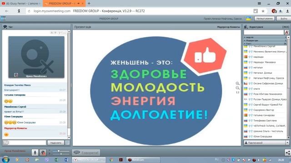291x163 pixels.
Task: Select user Сергей Бодрут Кривой Рог
Action: click(x=265, y=105)
